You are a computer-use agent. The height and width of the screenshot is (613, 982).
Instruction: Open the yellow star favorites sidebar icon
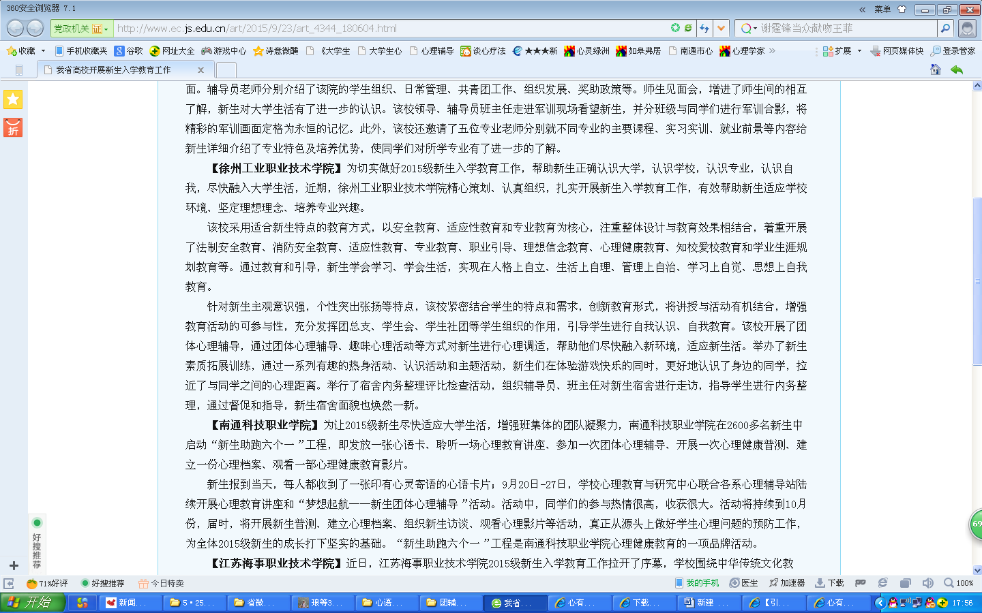click(x=13, y=99)
